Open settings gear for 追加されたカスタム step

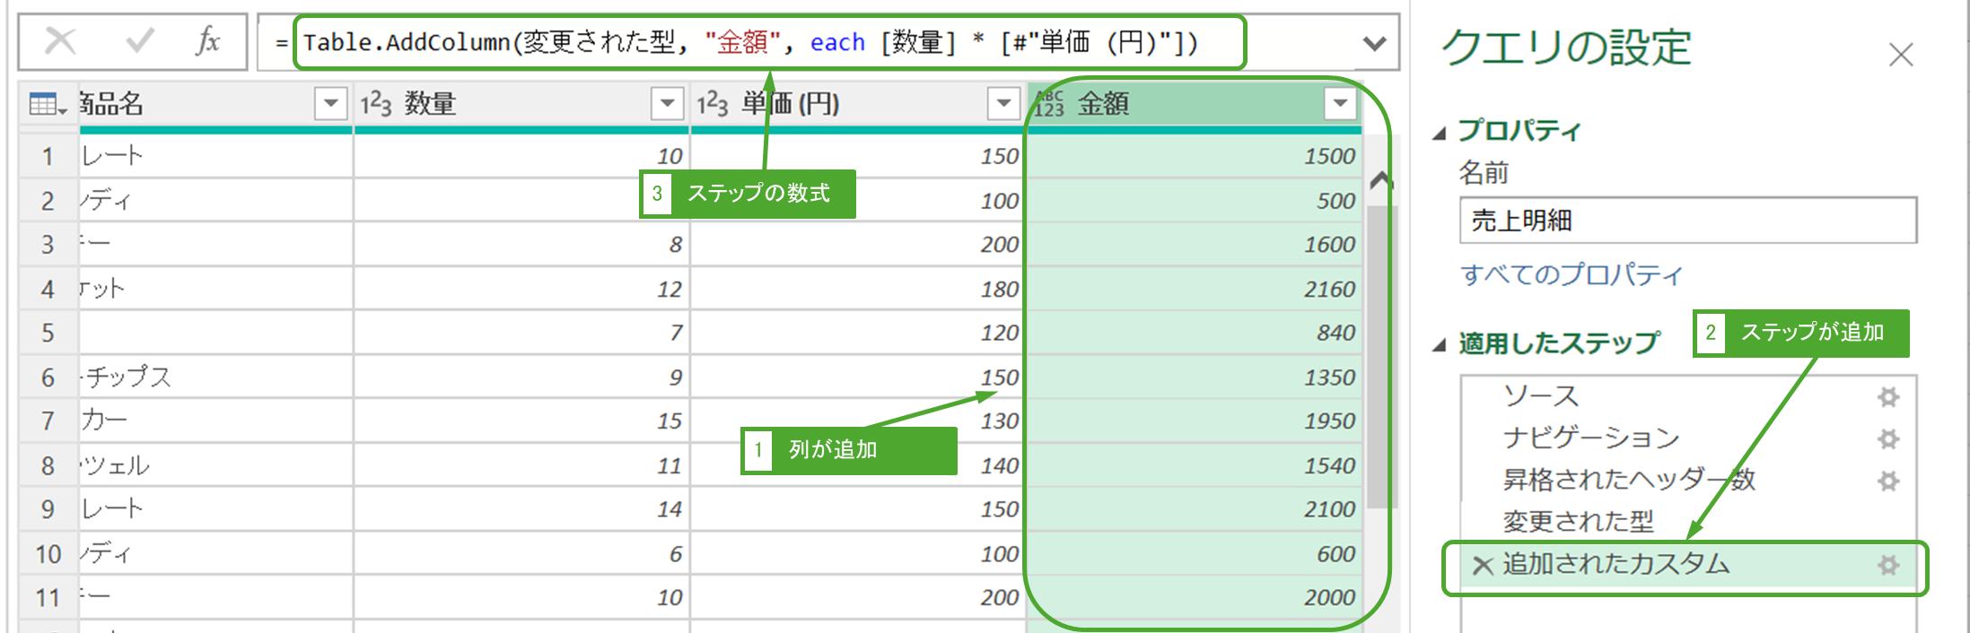(1888, 565)
